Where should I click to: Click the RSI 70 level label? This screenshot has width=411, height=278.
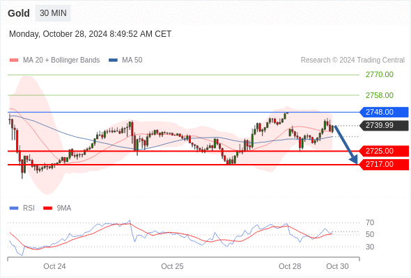coord(370,223)
